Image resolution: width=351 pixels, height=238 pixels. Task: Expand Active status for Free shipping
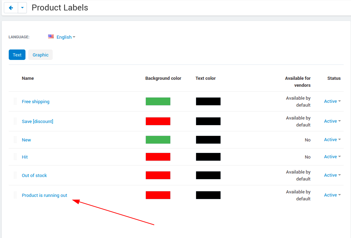[333, 101]
